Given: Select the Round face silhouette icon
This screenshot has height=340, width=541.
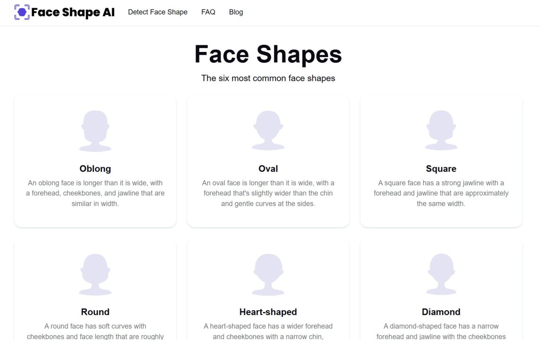Looking at the screenshot, I should pos(95,272).
